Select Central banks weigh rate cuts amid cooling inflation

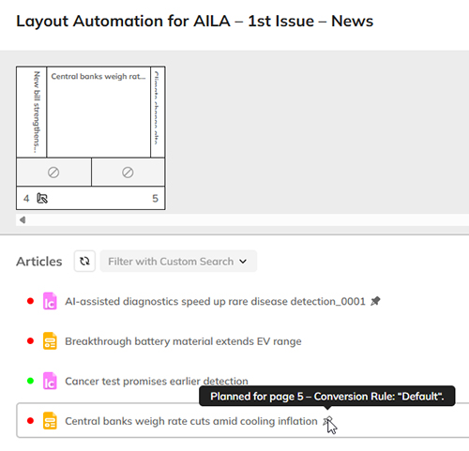click(191, 421)
